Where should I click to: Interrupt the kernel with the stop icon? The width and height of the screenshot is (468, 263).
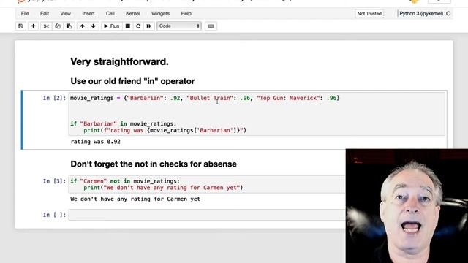point(128,26)
